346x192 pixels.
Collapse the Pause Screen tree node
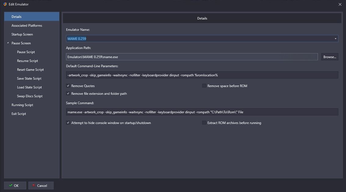pyautogui.click(x=8, y=43)
